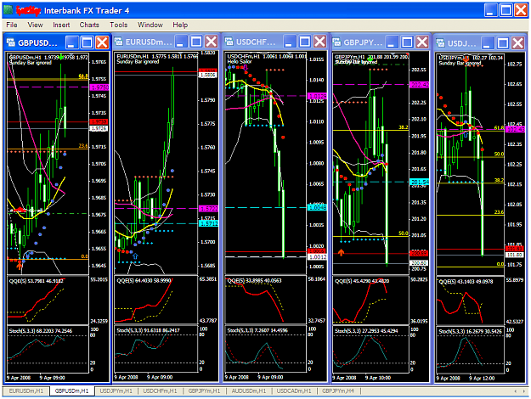Minimize the Interbank FX Trader main window
The width and height of the screenshot is (531, 399).
490,10
